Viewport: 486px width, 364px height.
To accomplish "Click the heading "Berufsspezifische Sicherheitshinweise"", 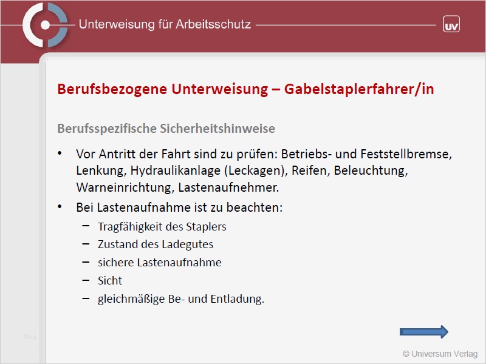I will pos(166,128).
